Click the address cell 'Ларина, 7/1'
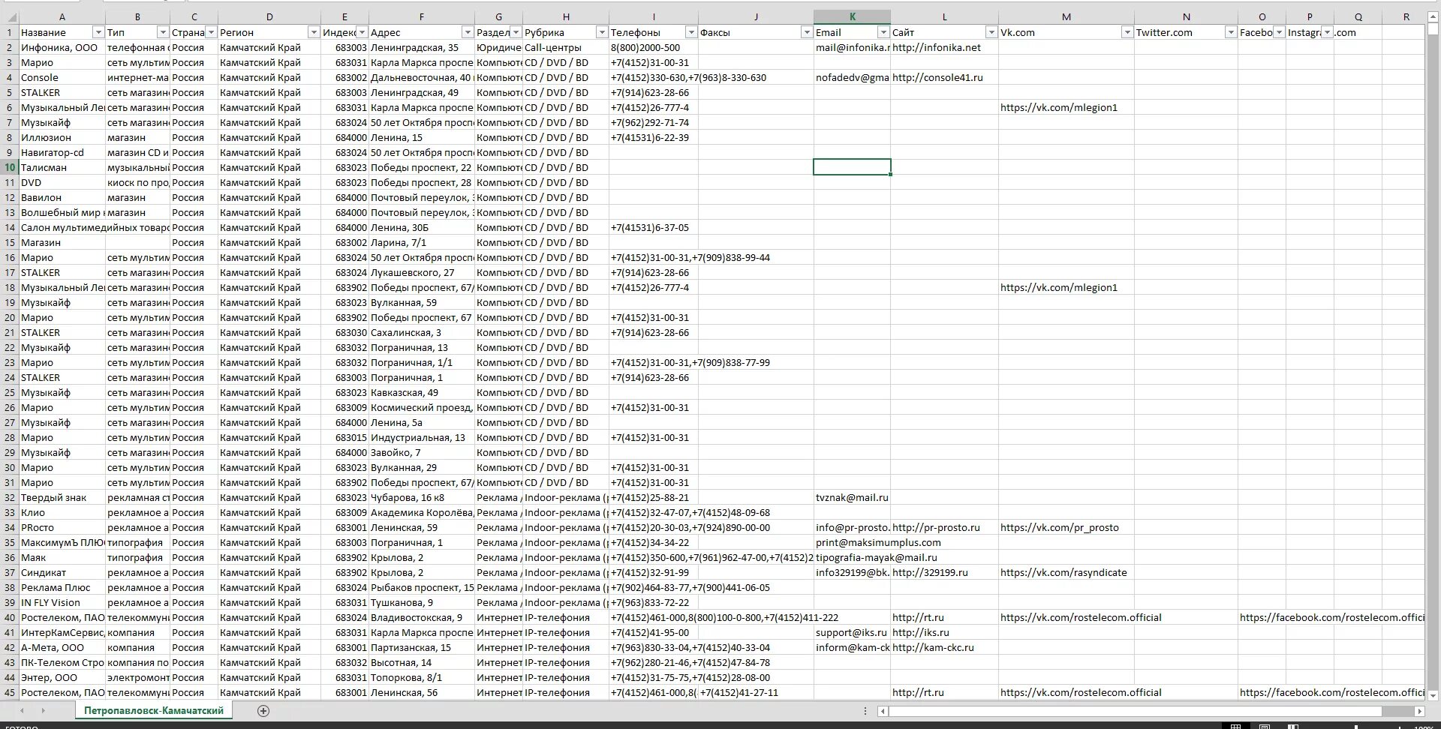The height and width of the screenshot is (729, 1441). pyautogui.click(x=421, y=242)
